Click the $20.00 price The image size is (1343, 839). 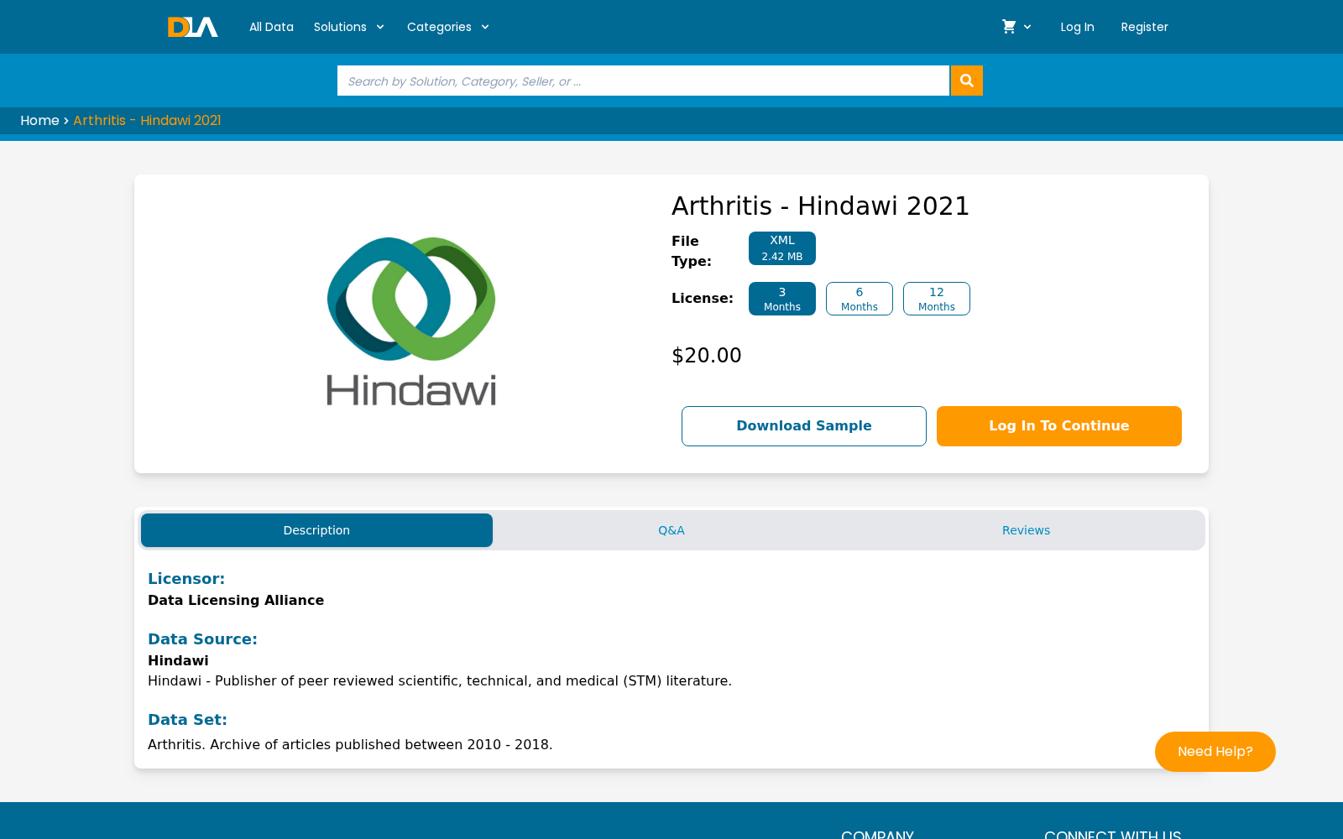[707, 356]
